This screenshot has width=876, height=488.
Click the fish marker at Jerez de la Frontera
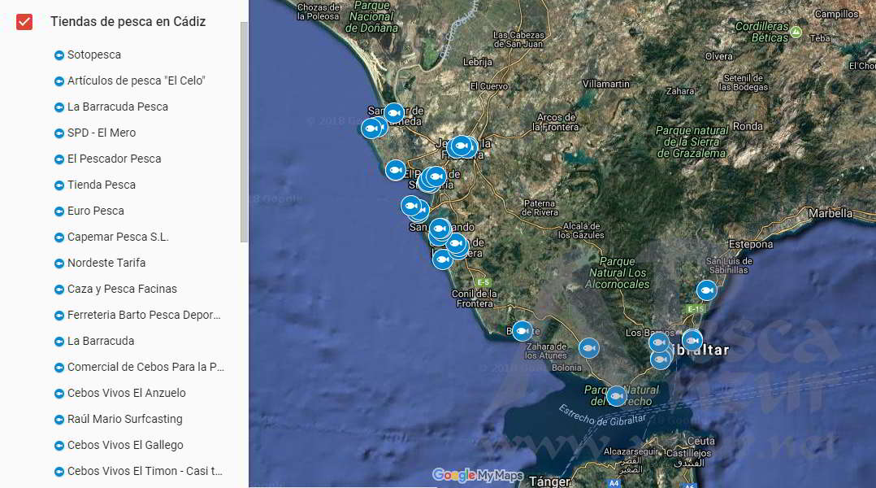point(462,146)
